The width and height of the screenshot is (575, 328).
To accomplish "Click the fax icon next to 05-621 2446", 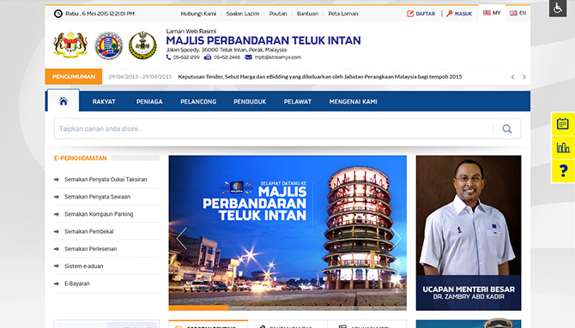I will [x=208, y=57].
